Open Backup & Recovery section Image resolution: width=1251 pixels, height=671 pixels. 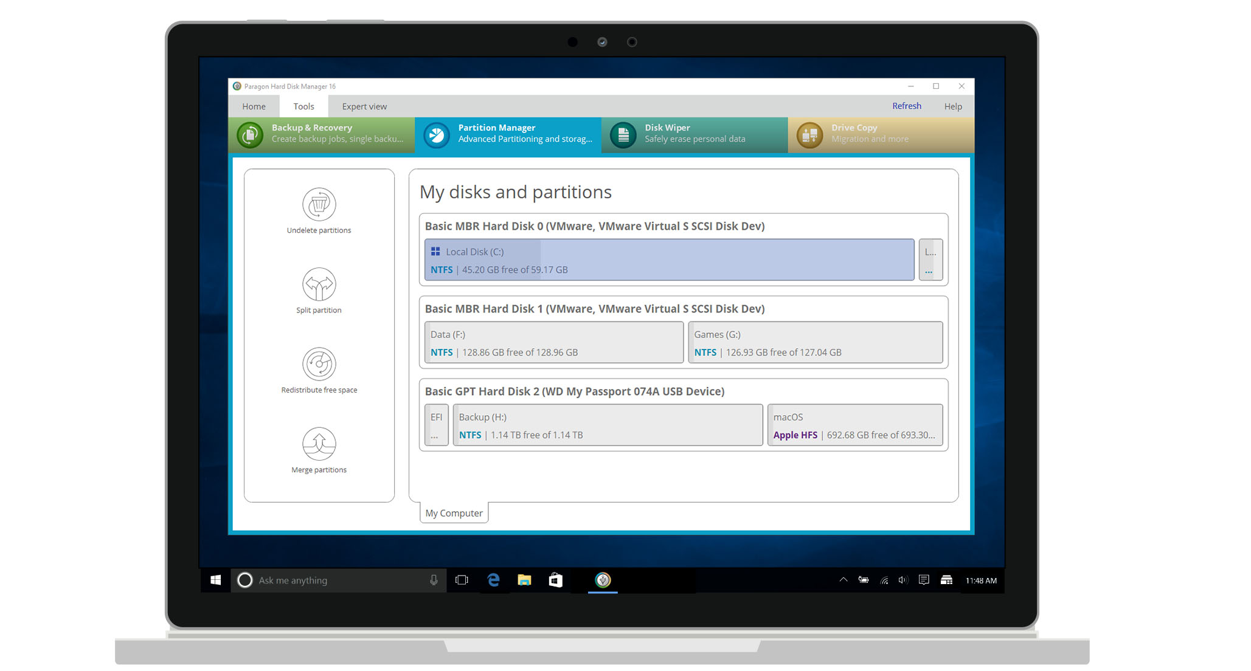coord(322,134)
